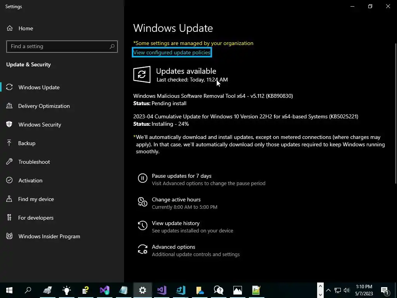The height and width of the screenshot is (298, 397).
Task: Click the Change active hours clock icon
Action: pyautogui.click(x=143, y=202)
